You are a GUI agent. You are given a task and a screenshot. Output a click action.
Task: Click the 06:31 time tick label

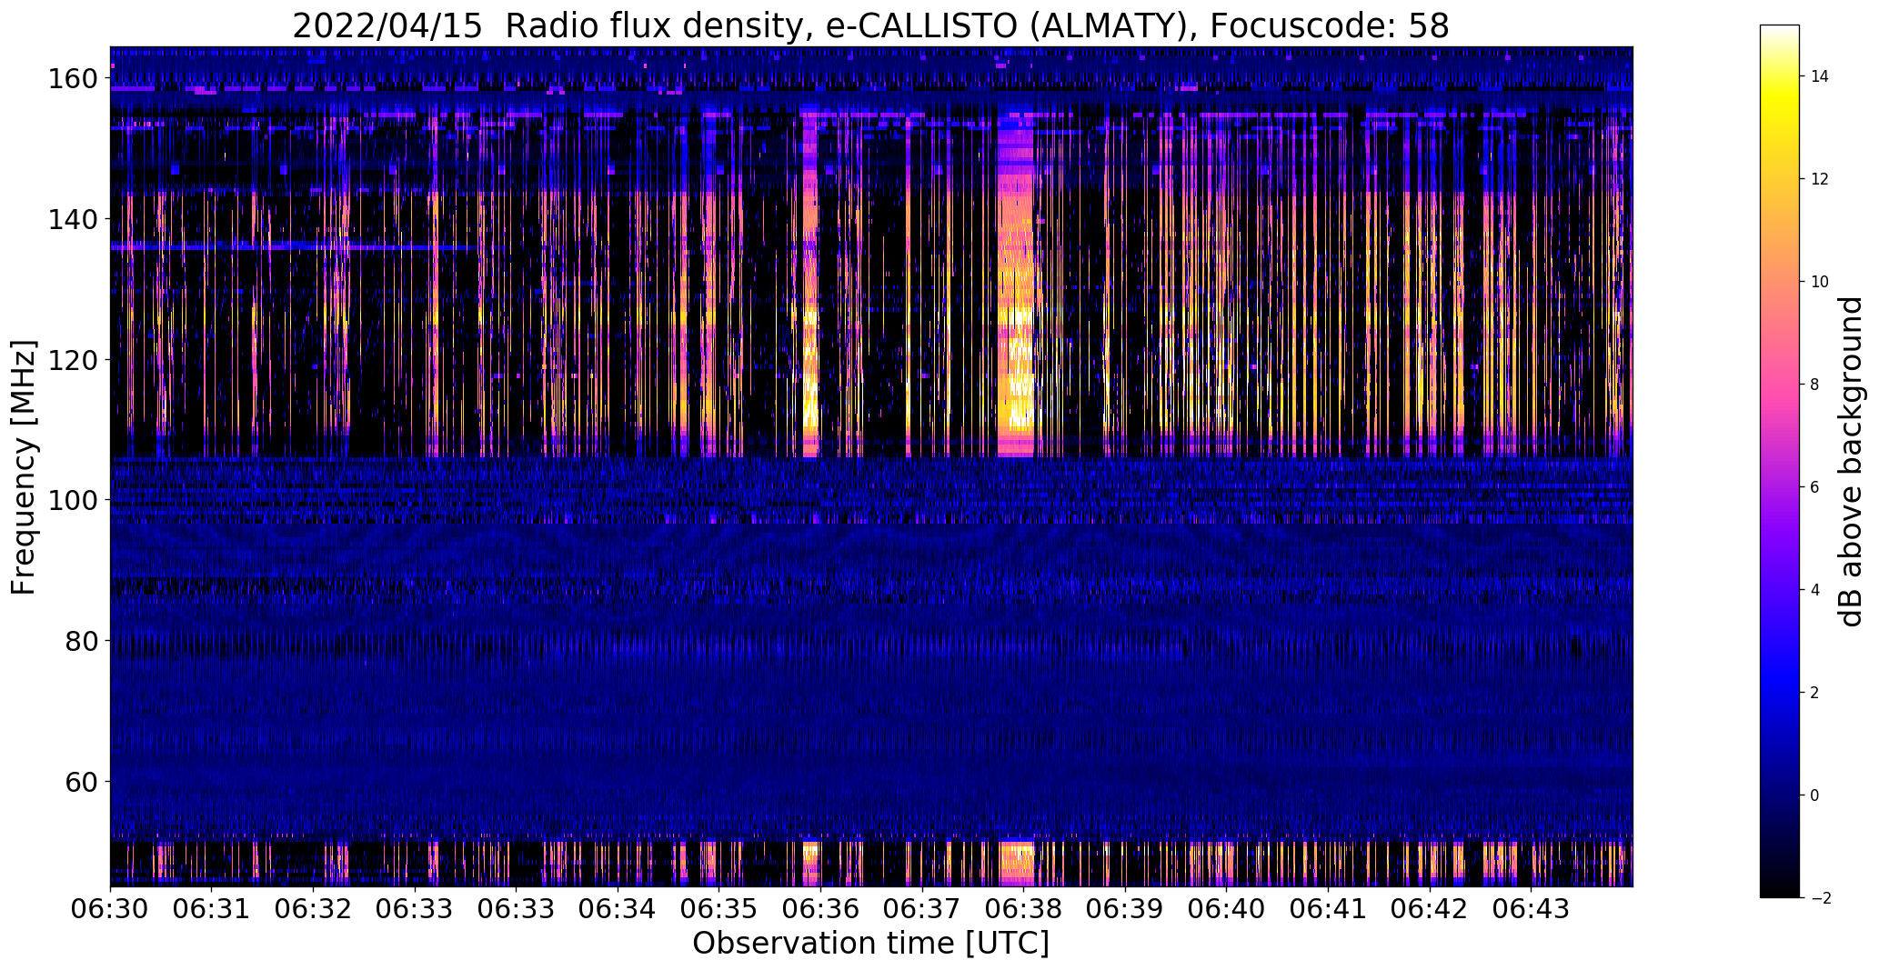(x=212, y=909)
